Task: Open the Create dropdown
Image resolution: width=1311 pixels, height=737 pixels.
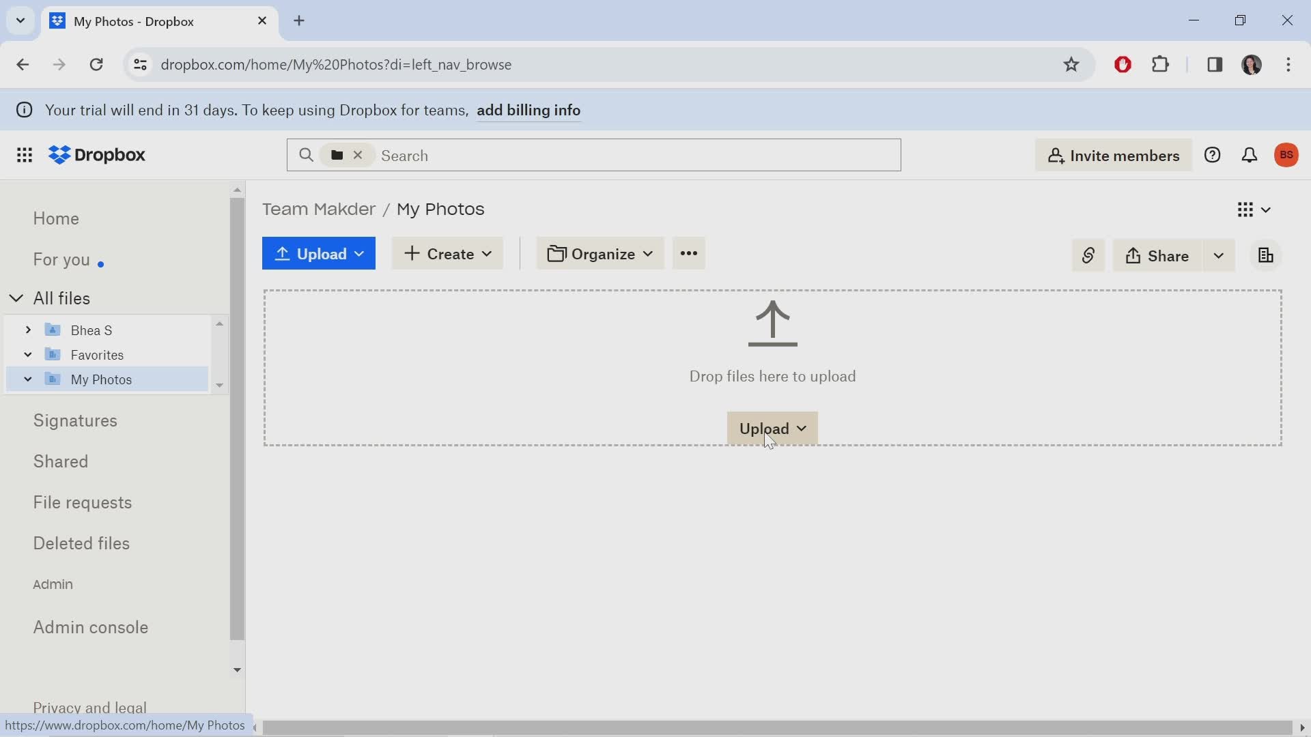Action: pyautogui.click(x=448, y=254)
